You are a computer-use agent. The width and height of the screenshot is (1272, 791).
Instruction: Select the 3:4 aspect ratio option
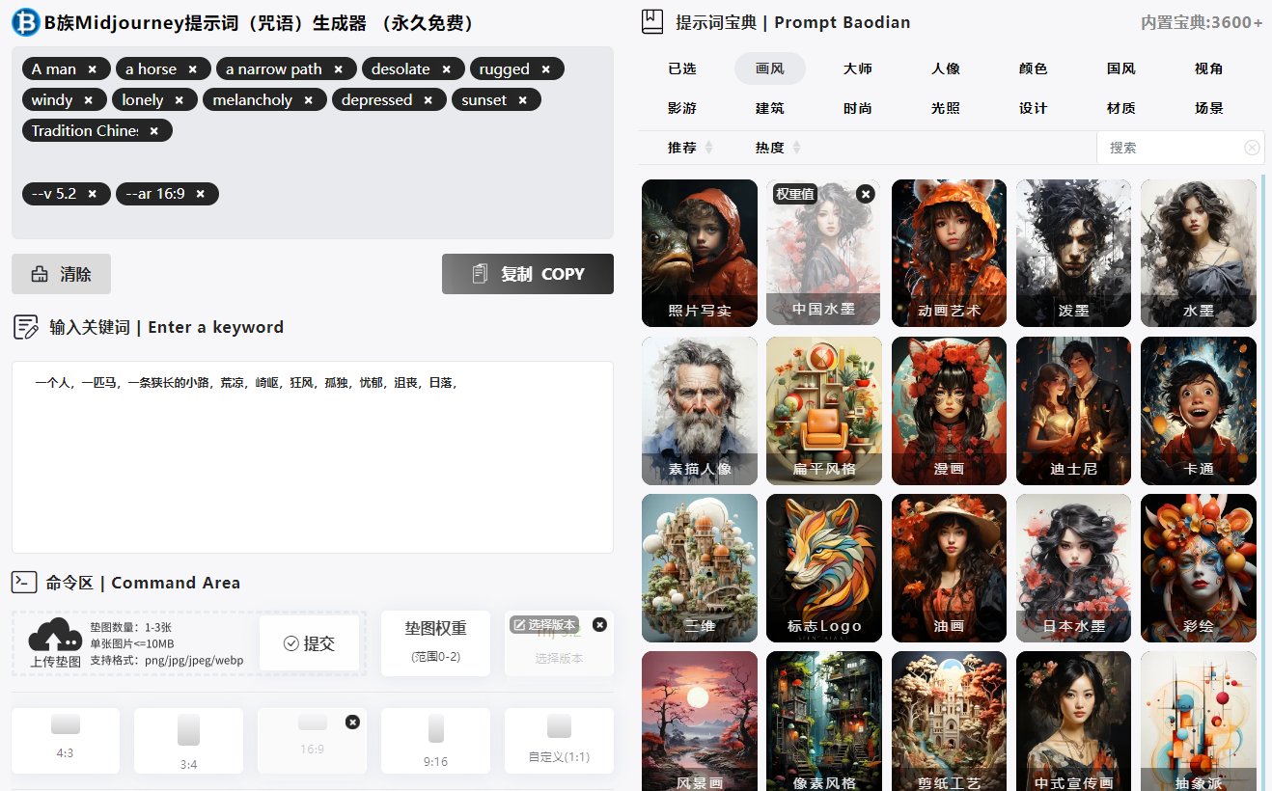188,740
